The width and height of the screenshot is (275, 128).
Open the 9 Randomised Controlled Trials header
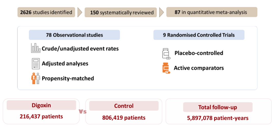[199, 35]
